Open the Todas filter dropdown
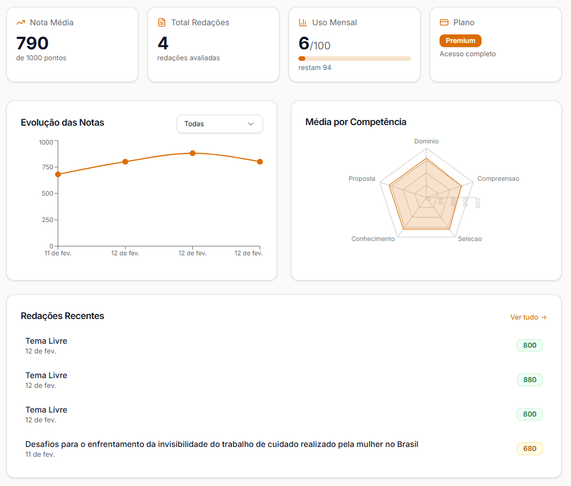 (x=220, y=124)
